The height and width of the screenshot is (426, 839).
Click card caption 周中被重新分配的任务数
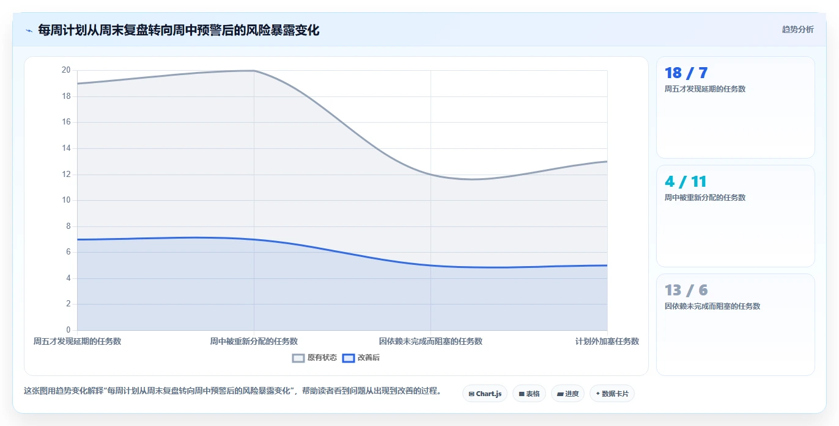pos(705,198)
